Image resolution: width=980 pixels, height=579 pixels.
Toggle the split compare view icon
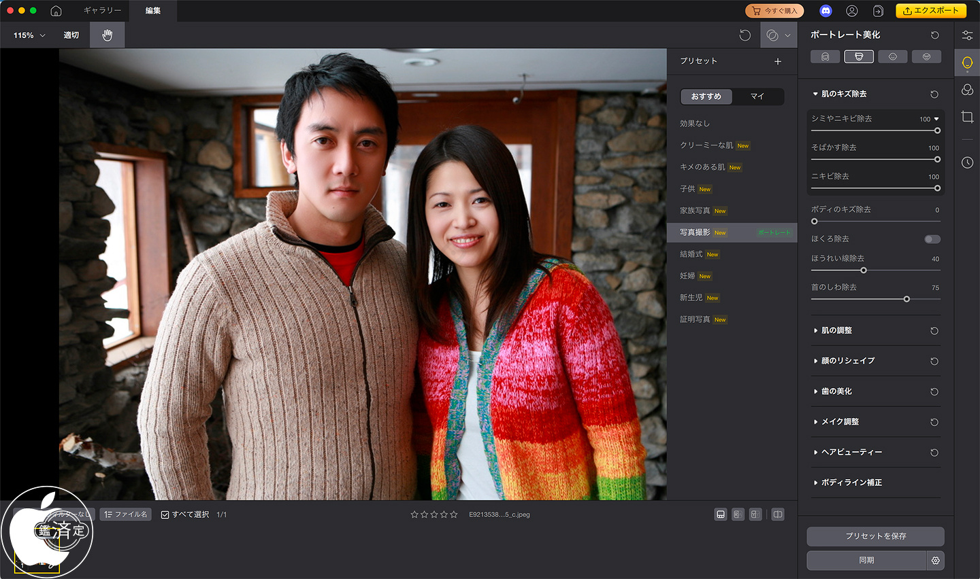[778, 514]
